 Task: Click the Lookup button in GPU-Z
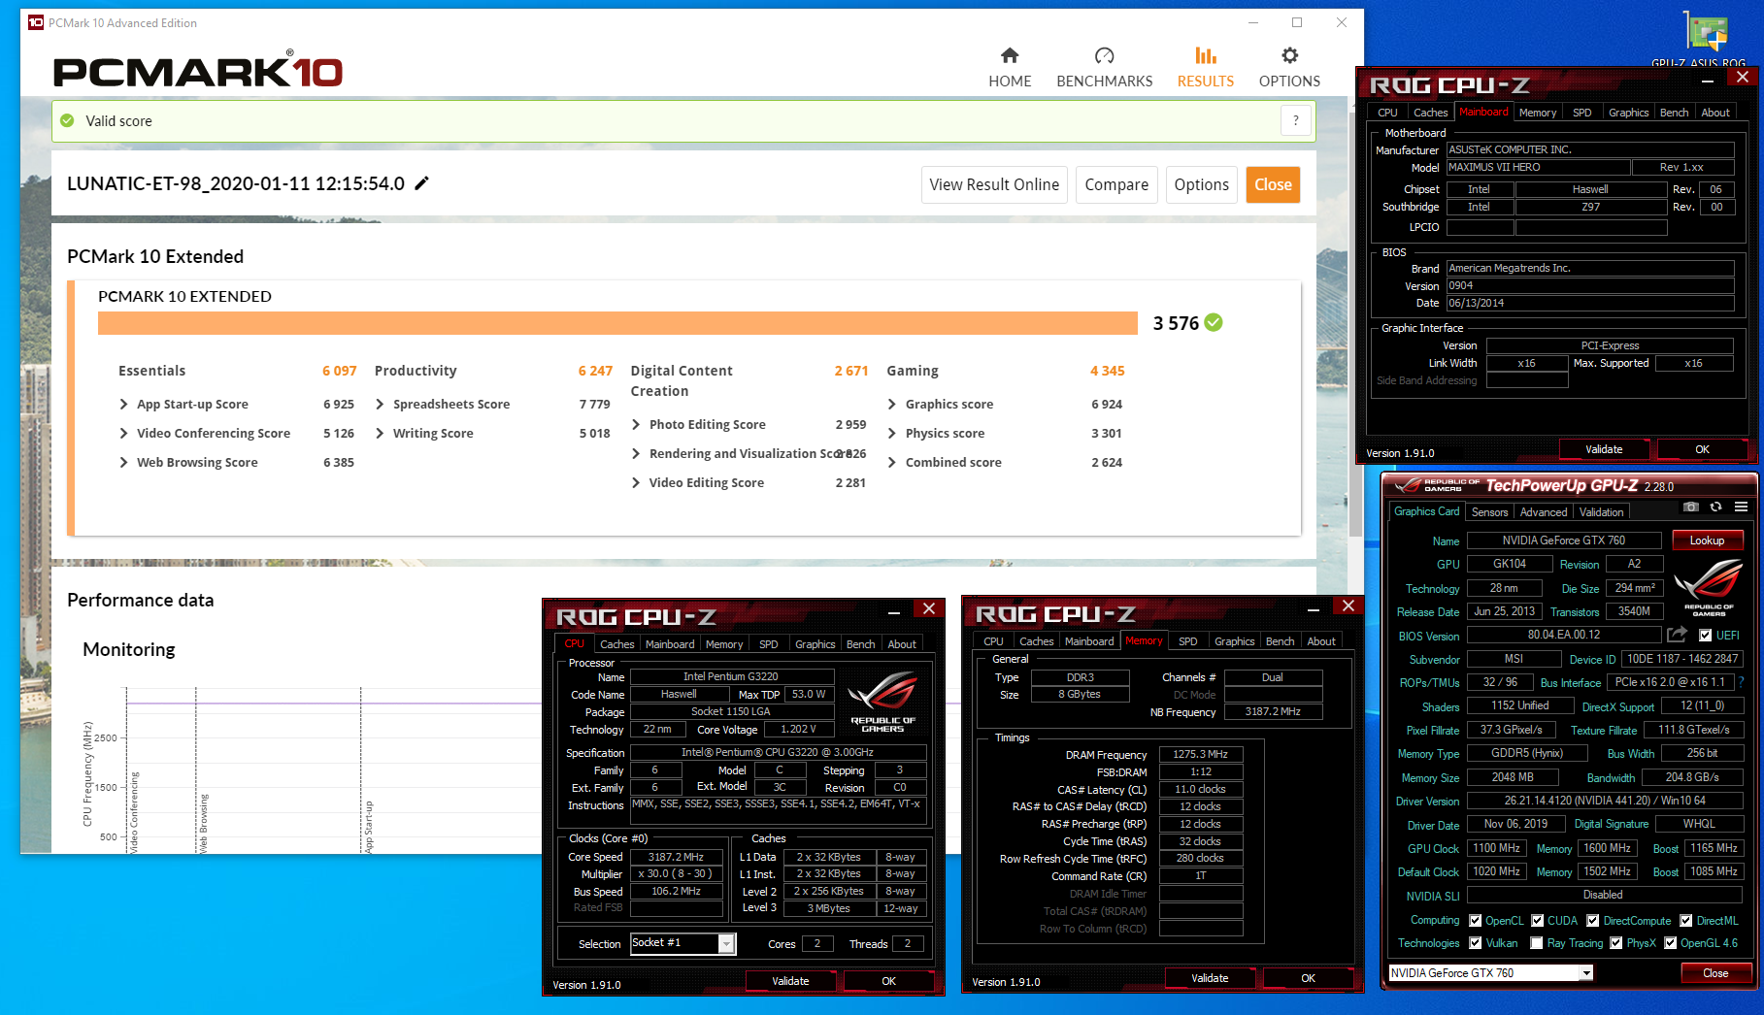(x=1707, y=540)
